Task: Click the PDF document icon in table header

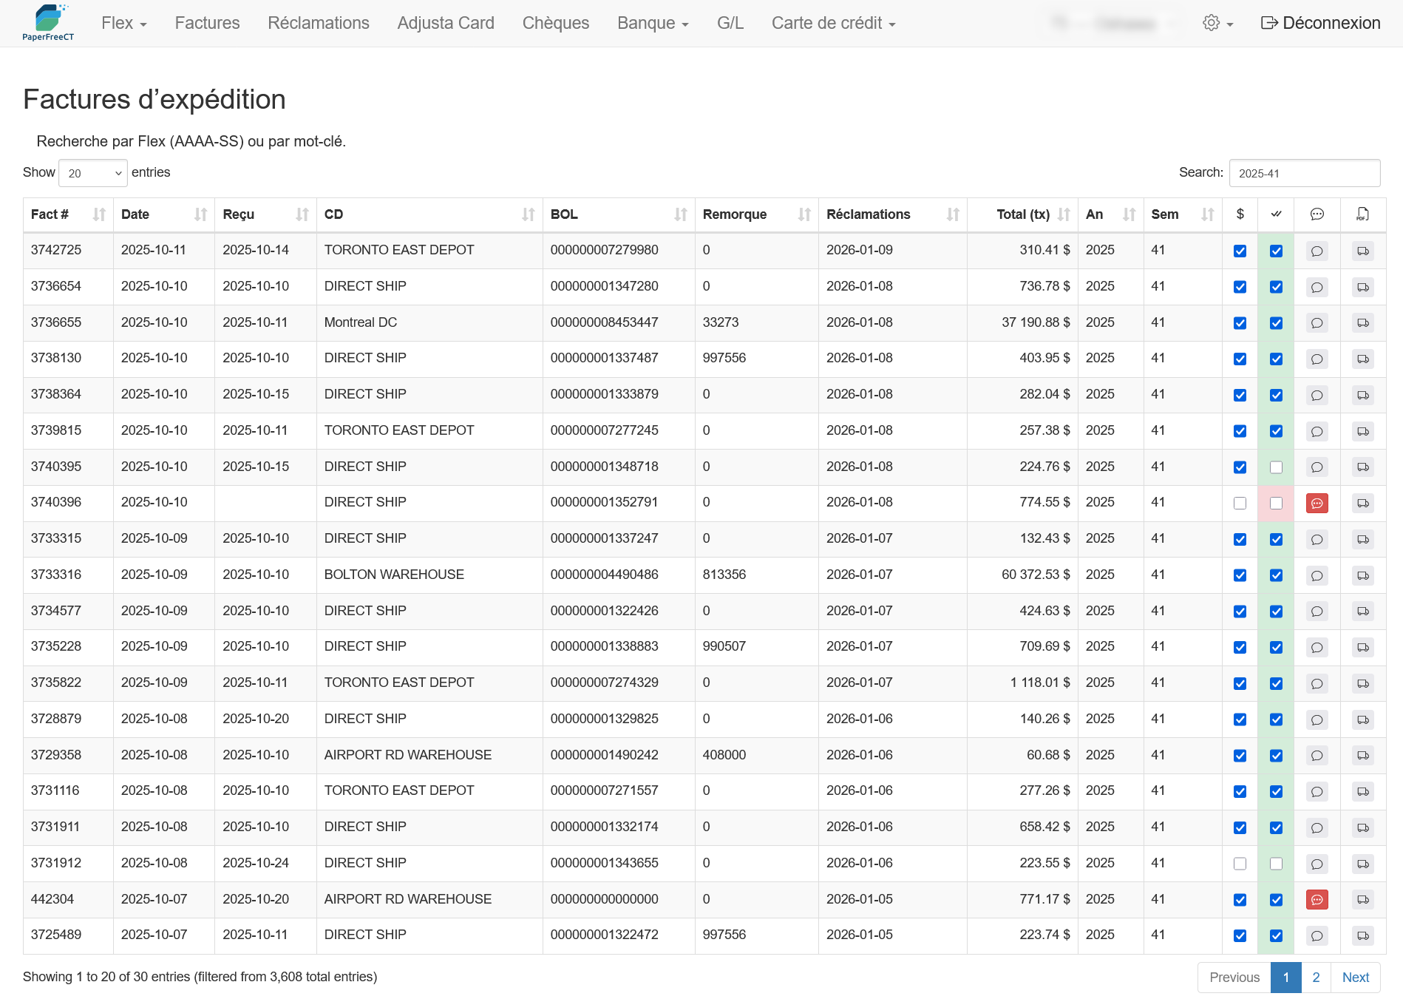Action: (x=1362, y=215)
